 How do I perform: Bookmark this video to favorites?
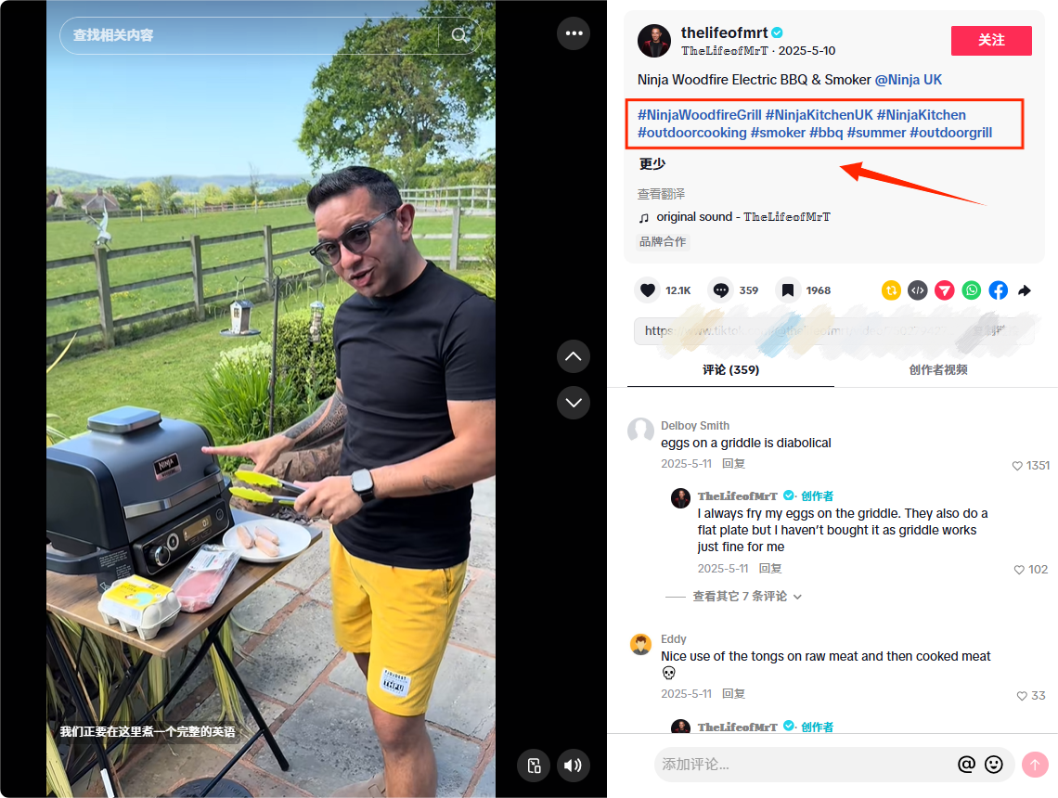pos(788,290)
